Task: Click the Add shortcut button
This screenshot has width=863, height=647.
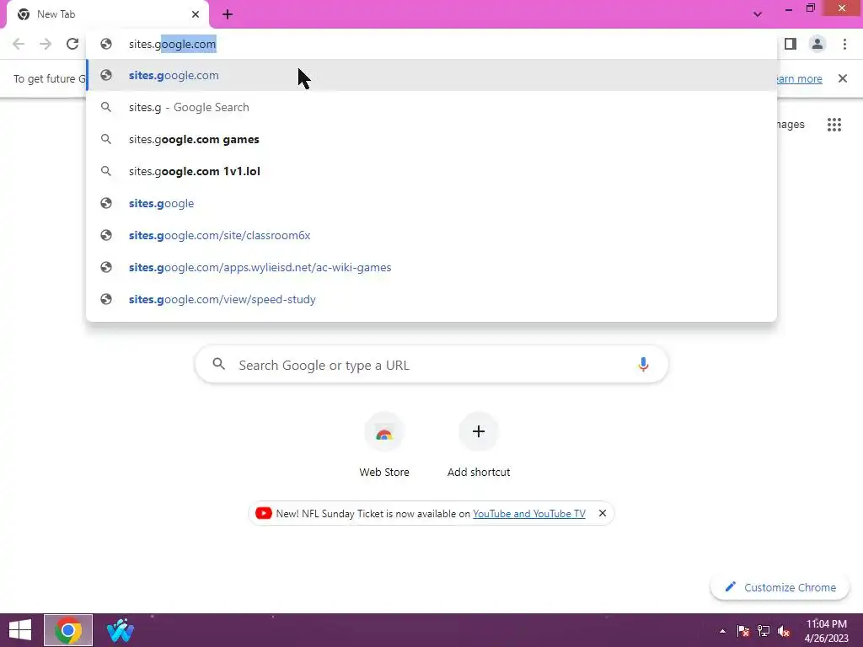Action: [479, 445]
